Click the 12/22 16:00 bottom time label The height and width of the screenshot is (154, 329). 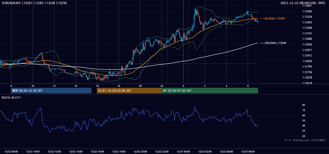coord(97,152)
